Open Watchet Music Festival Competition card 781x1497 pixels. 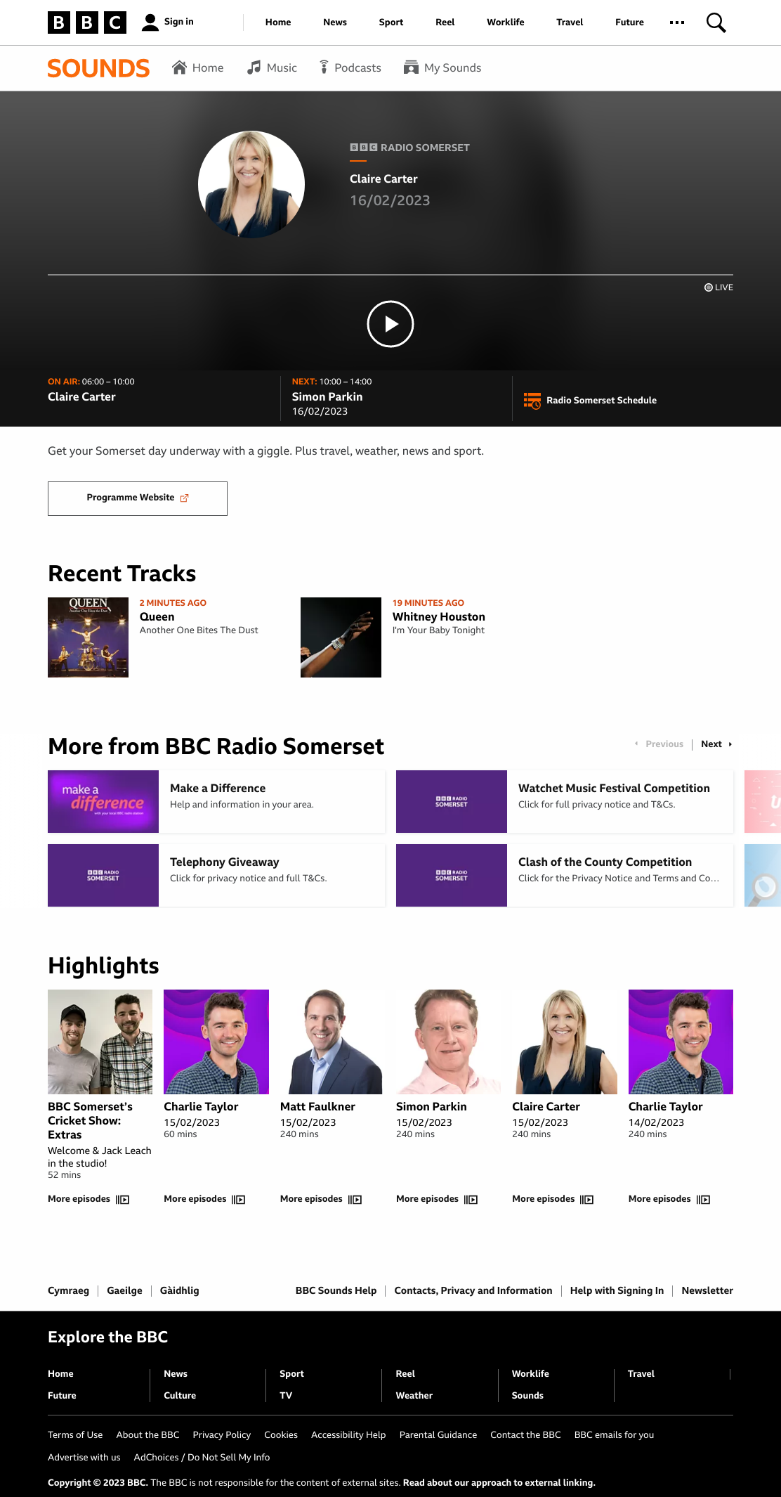[x=565, y=802]
